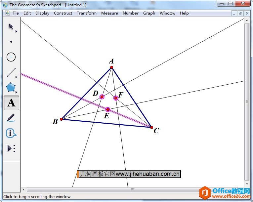253x202 pixels.
Task: Click vertex point C of triangle
Action: (151, 128)
